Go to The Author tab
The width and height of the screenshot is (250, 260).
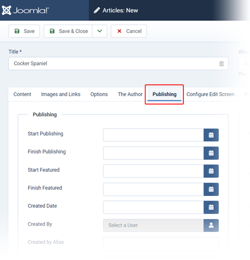point(130,94)
